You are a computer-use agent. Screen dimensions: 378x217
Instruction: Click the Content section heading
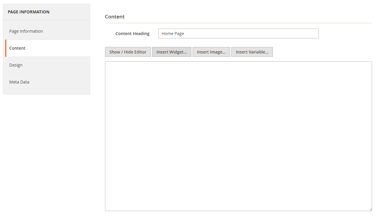tap(115, 17)
